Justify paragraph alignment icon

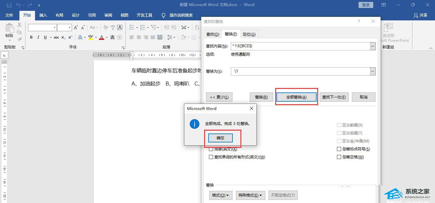[153, 37]
